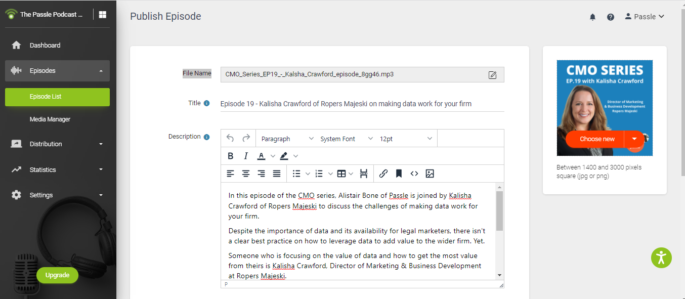Image resolution: width=685 pixels, height=299 pixels.
Task: Open table options dropdown arrow
Action: (x=351, y=174)
